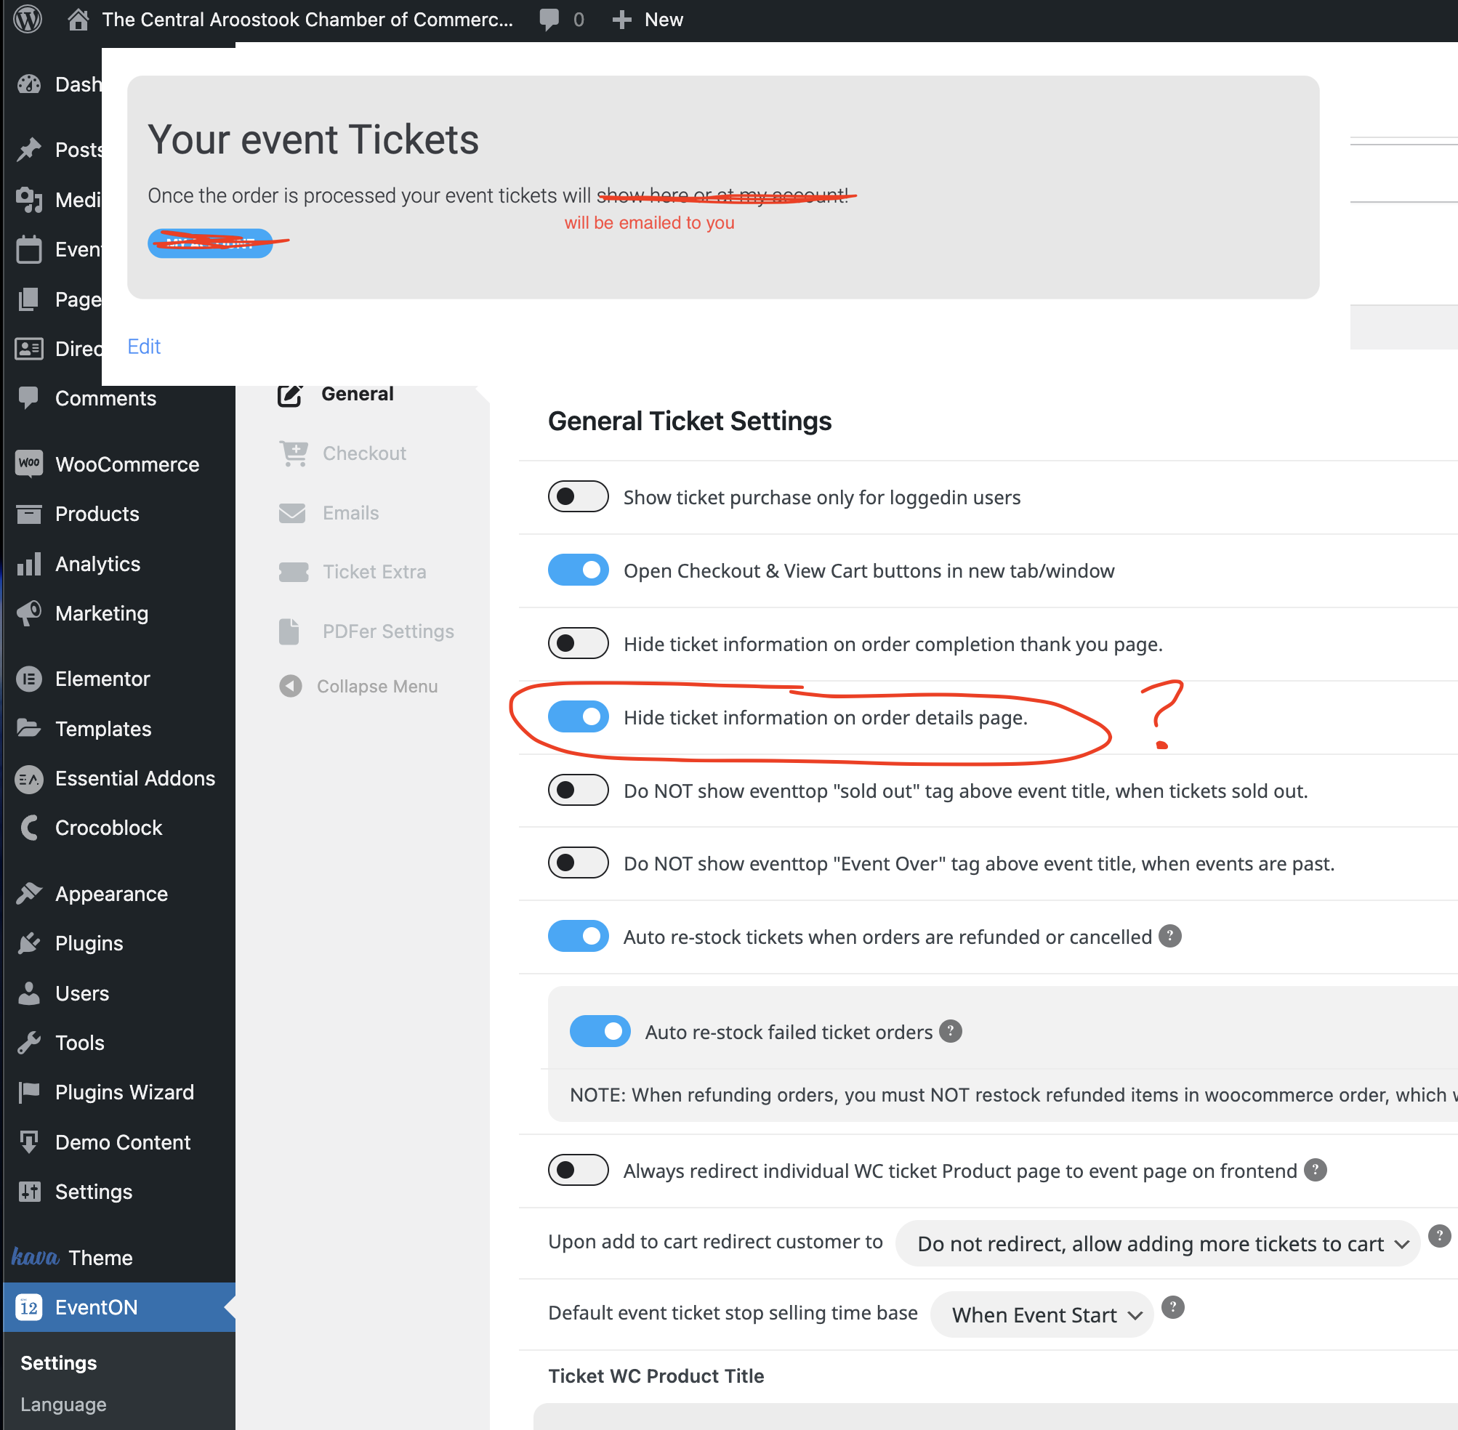The width and height of the screenshot is (1458, 1430).
Task: Open the Language submenu under EventON
Action: 64,1405
